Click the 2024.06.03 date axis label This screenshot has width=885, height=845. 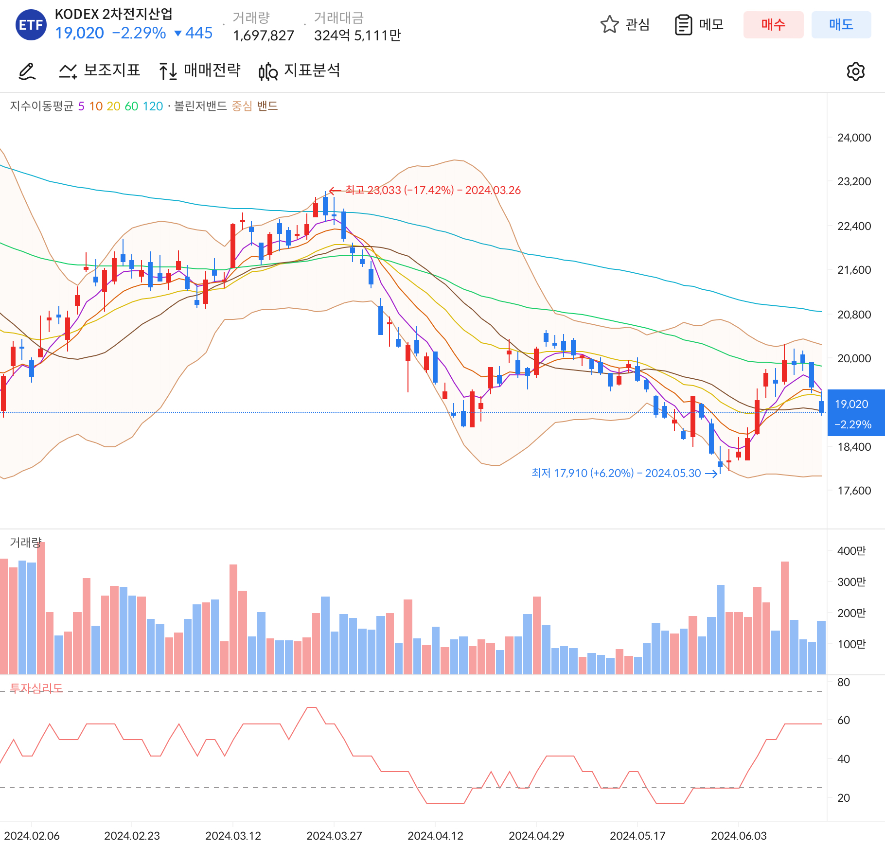point(739,836)
